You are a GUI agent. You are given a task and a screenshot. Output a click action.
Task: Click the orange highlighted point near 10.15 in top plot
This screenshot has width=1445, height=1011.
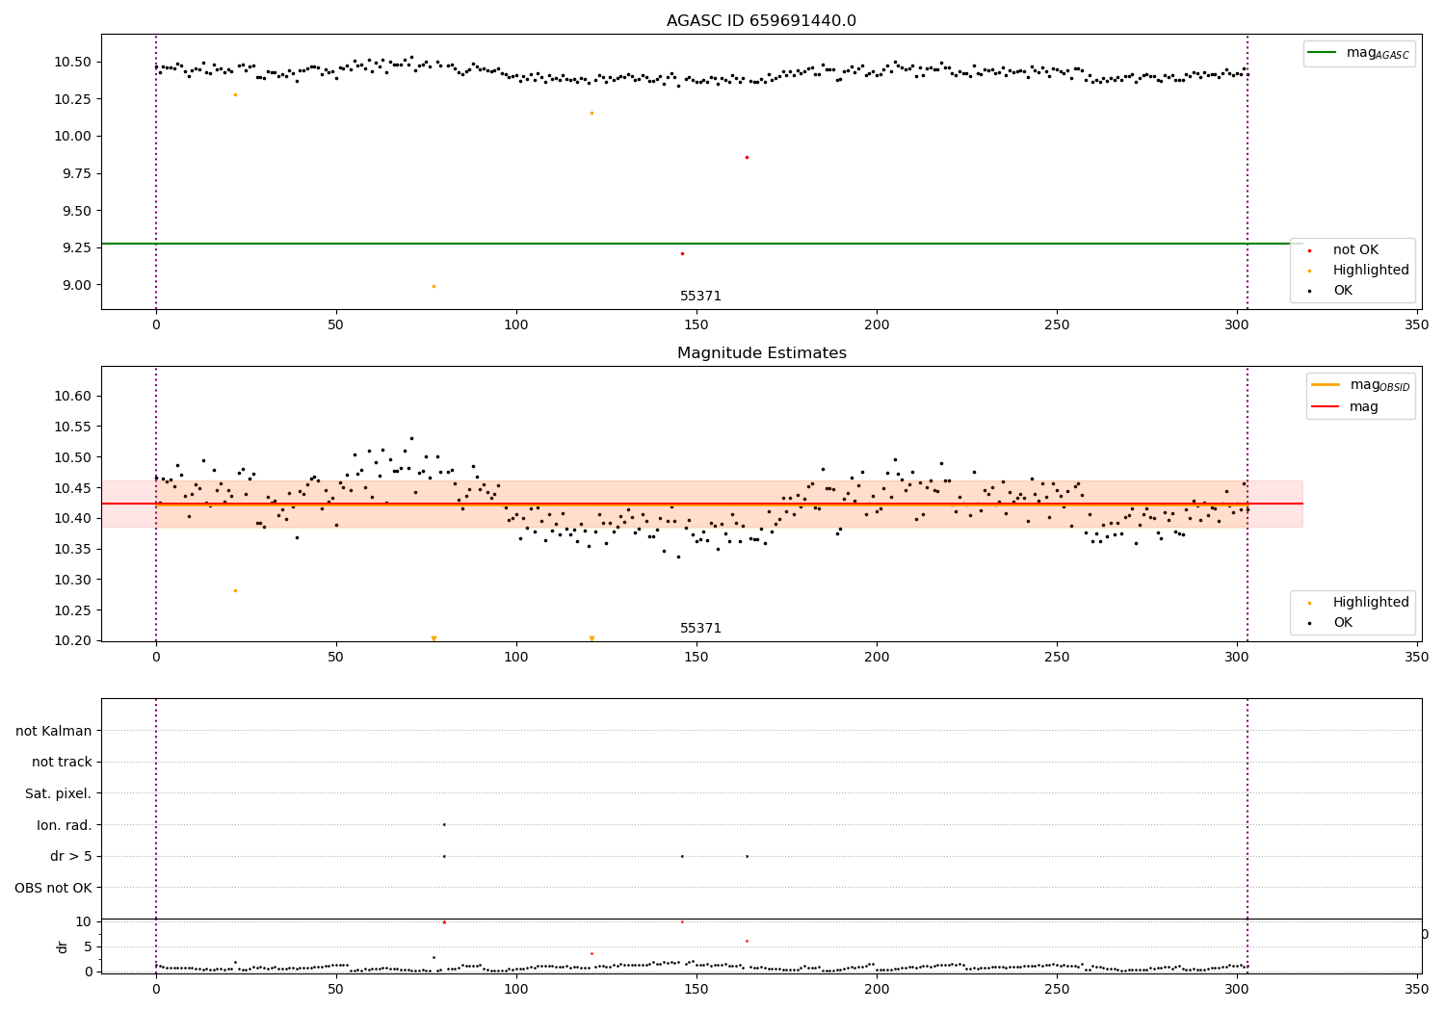(x=591, y=113)
